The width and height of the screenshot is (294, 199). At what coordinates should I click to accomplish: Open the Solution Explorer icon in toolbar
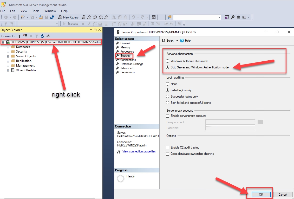tap(227, 17)
